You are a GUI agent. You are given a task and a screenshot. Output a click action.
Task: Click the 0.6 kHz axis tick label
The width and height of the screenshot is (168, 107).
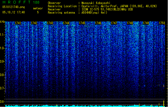(x=2, y=102)
